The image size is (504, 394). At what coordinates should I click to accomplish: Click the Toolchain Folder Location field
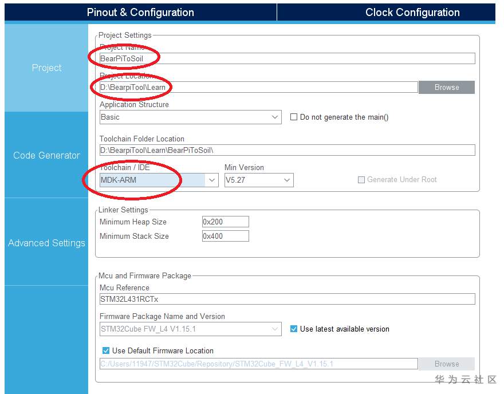(x=287, y=150)
